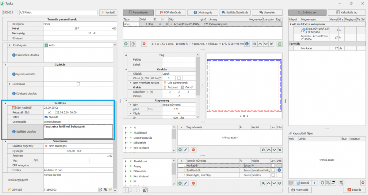The width and height of the screenshot is (368, 195).
Task: Move the parameter row to the top with double up arrow
Action: [x=255, y=44]
